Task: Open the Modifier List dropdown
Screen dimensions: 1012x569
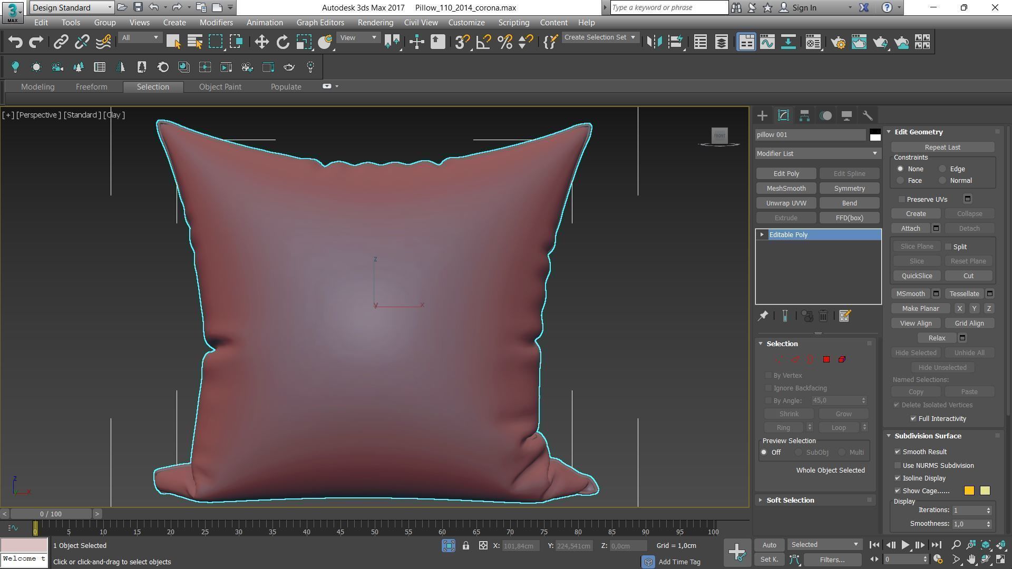Action: [x=818, y=154]
